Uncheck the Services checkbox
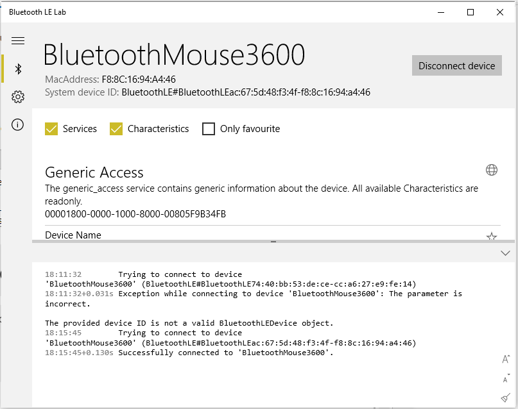Viewport: 518px width, 409px height. (x=51, y=129)
